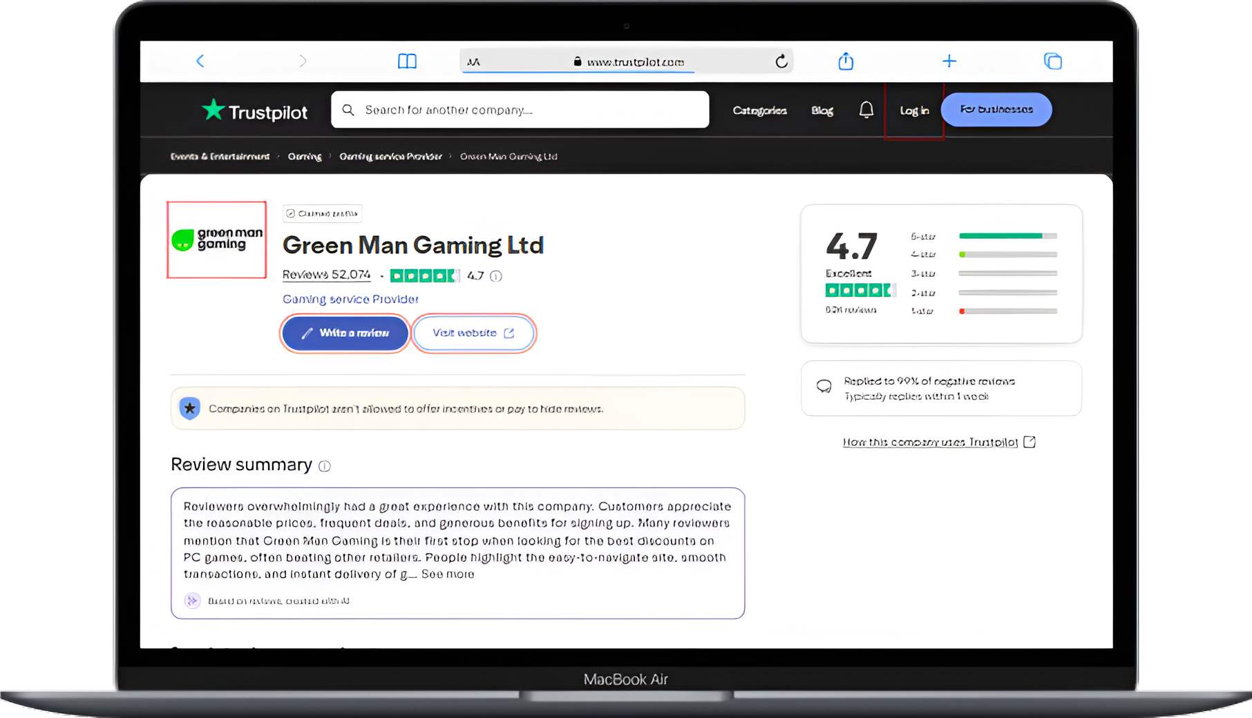1252x718 pixels.
Task: Tap the AA reader settings icon
Action: point(473,62)
